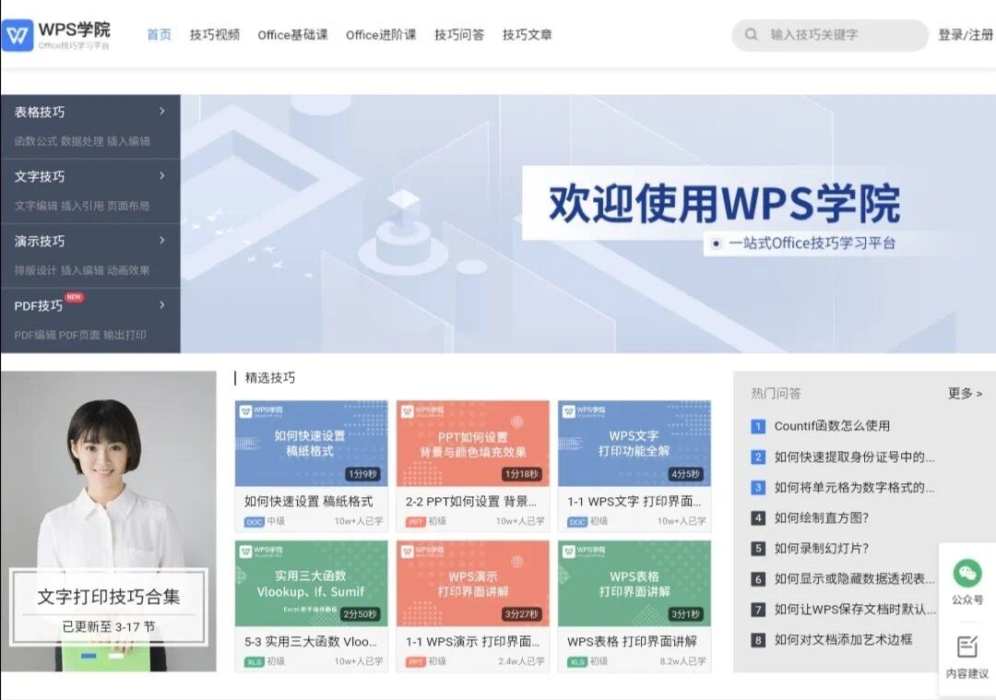996x700 pixels.
Task: Switch to the 技巧视频 nav tab
Action: 215,35
